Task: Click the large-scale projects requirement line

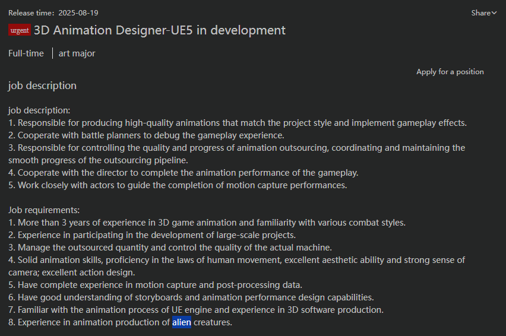Action: (152, 235)
